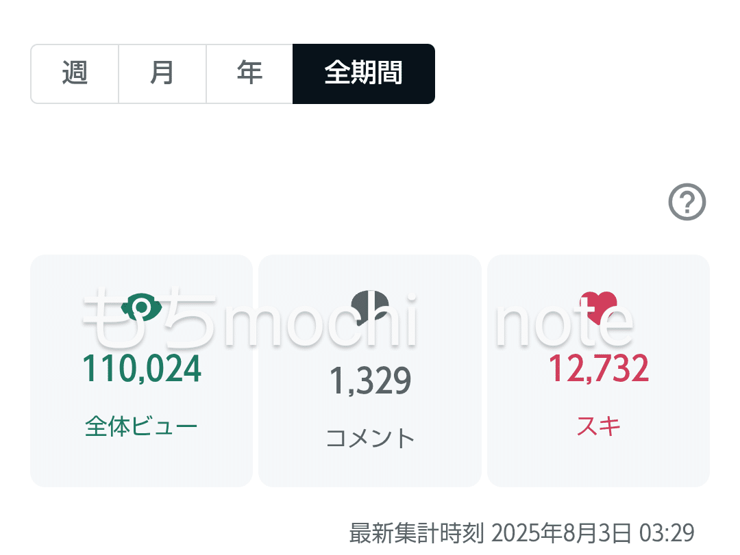Screen dimensions: 740x555
Task: Click the 最新集計時刻 timestamp text
Action: click(521, 532)
